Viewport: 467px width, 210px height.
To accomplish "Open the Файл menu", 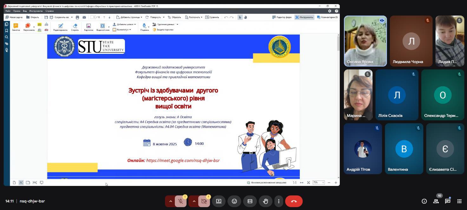I will 8,11.
